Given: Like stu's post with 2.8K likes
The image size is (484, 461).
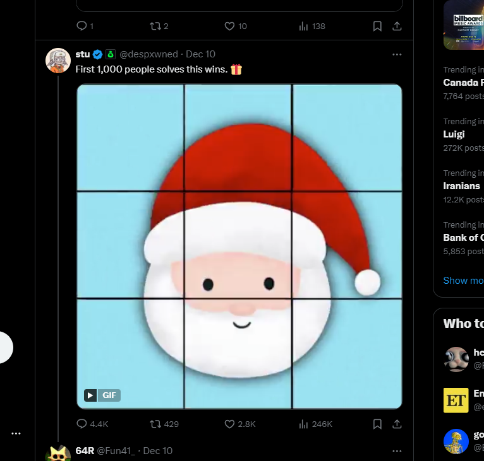Looking at the screenshot, I should 240,424.
